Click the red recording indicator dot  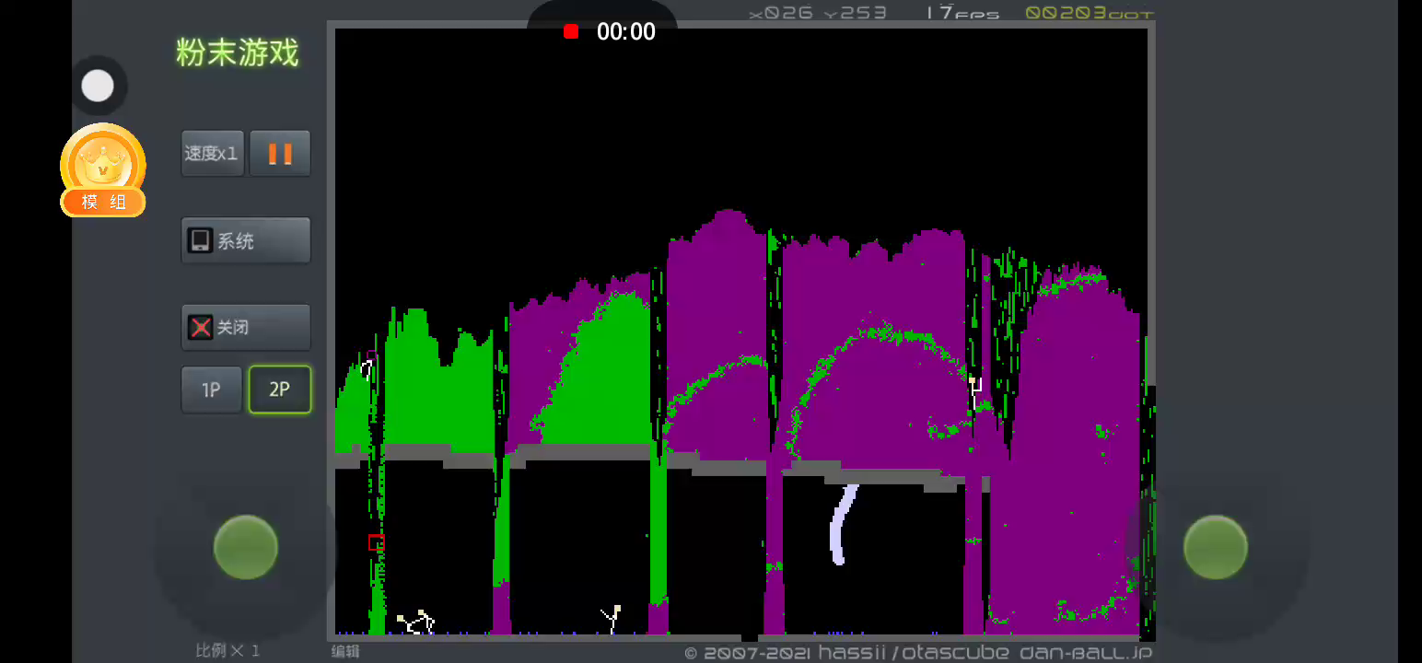(571, 32)
